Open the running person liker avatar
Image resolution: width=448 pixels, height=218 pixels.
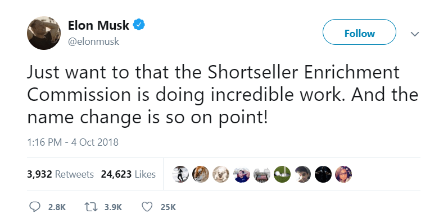[181, 174]
